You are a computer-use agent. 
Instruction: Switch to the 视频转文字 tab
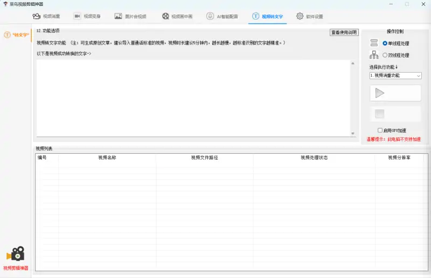coord(267,16)
